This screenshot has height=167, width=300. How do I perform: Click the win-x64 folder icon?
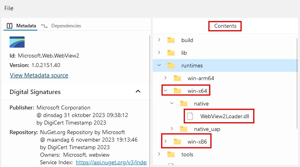[177, 91]
